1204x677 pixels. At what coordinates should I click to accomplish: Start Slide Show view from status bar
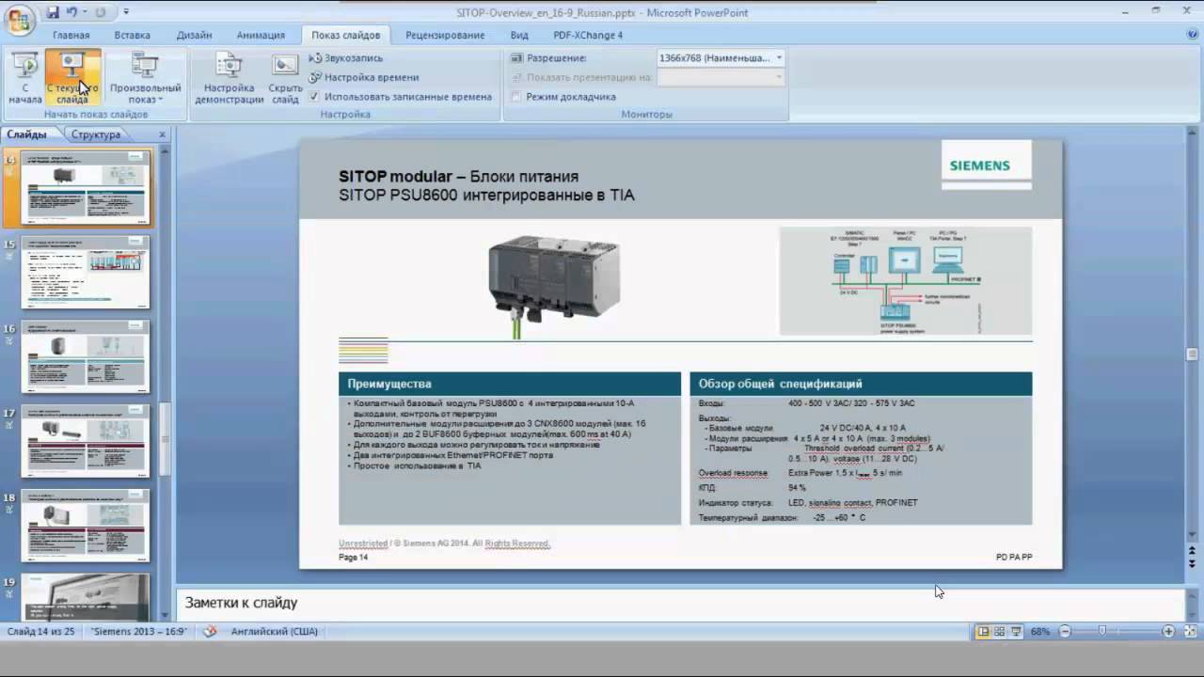[x=1016, y=632]
